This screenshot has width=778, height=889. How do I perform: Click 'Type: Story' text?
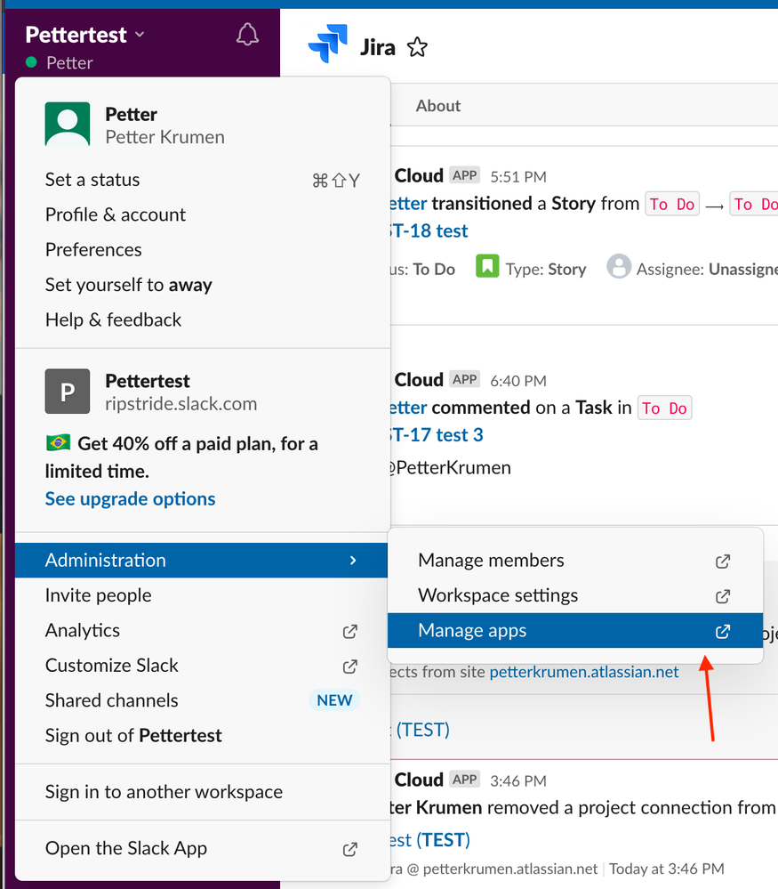tap(546, 270)
